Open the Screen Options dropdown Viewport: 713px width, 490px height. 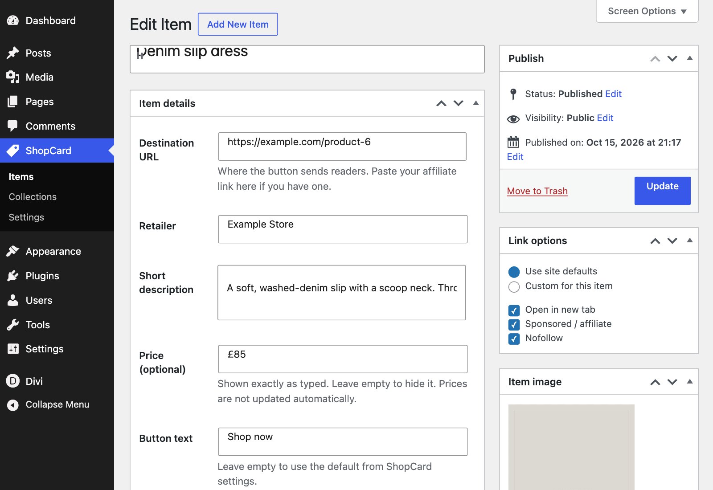(647, 11)
